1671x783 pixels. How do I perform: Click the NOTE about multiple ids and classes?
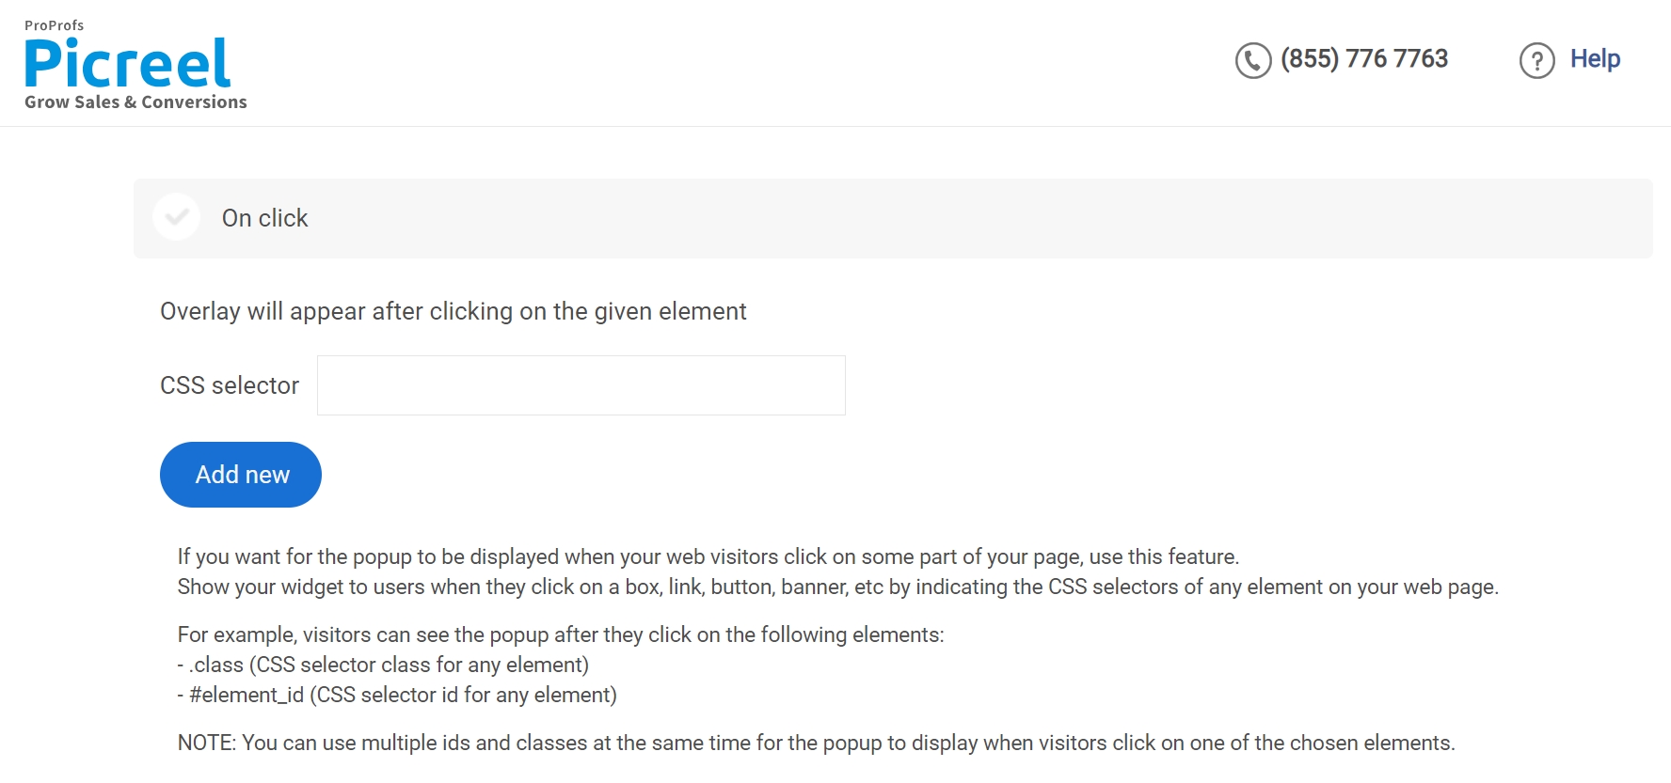pyautogui.click(x=816, y=743)
